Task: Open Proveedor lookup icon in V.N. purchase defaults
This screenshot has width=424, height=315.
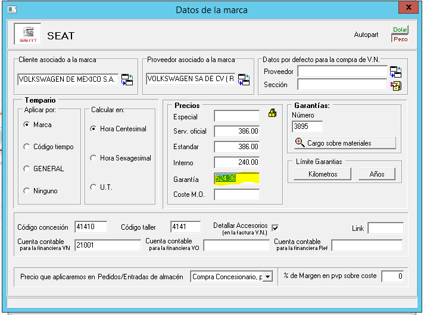Action: click(395, 72)
